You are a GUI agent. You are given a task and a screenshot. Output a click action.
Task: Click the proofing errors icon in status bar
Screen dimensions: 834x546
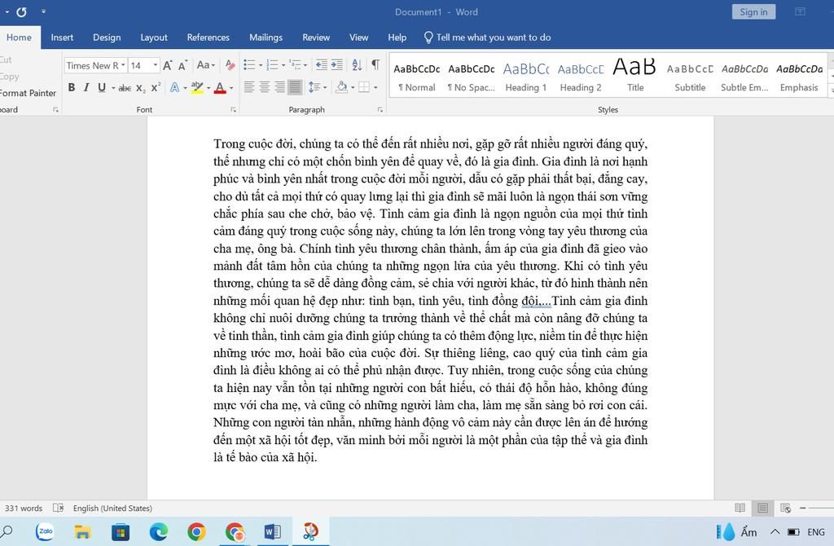(59, 508)
